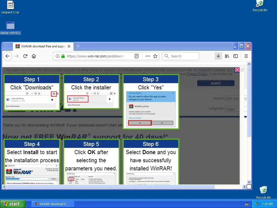
Task: Open the Library bookshelf icon
Action: tap(227, 56)
